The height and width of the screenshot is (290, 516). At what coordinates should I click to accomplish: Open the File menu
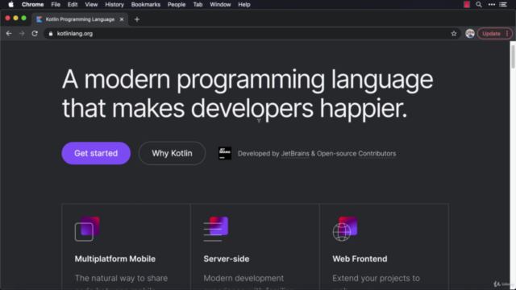pos(56,5)
